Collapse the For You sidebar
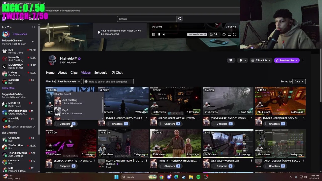The image size is (322, 181). point(33,27)
